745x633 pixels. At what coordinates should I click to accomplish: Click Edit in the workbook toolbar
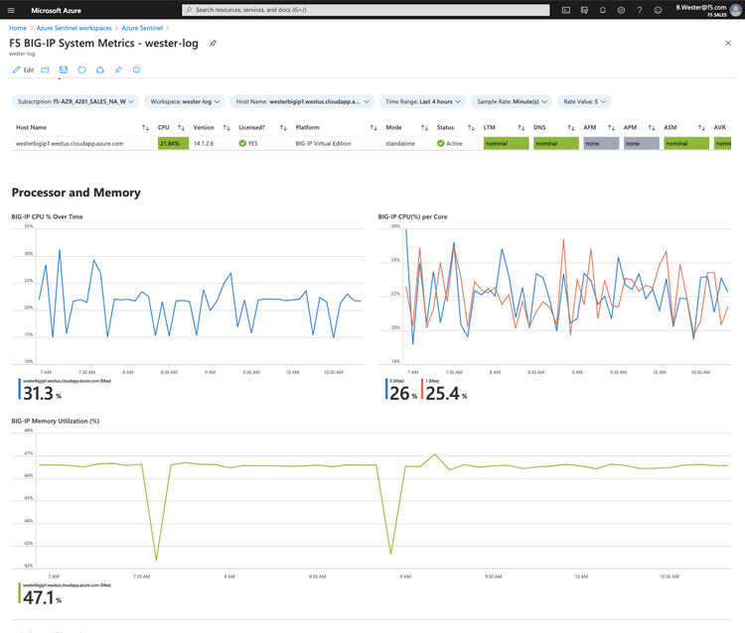[x=23, y=70]
